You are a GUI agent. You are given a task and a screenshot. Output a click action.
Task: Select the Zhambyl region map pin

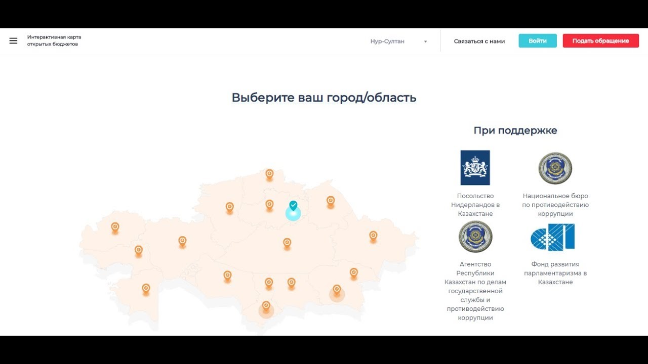291,283
